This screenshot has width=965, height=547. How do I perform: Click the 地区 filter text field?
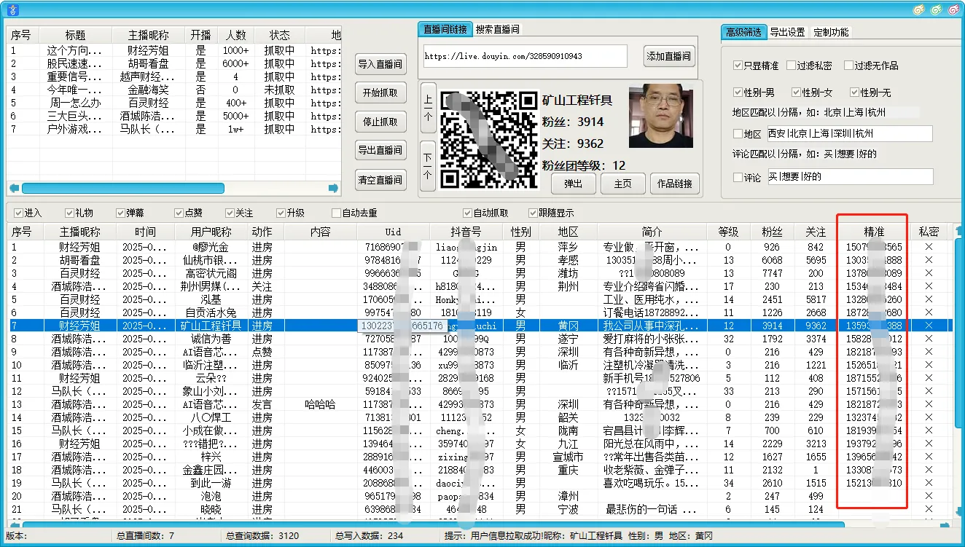[x=850, y=134]
